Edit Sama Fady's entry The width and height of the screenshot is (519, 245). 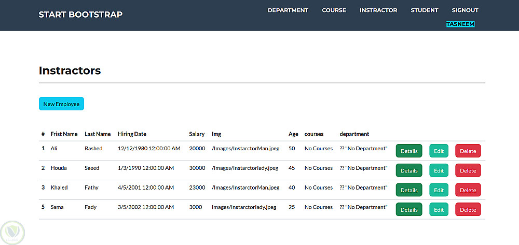pos(439,209)
